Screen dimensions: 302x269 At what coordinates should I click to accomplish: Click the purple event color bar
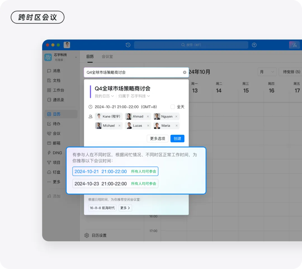(x=90, y=92)
